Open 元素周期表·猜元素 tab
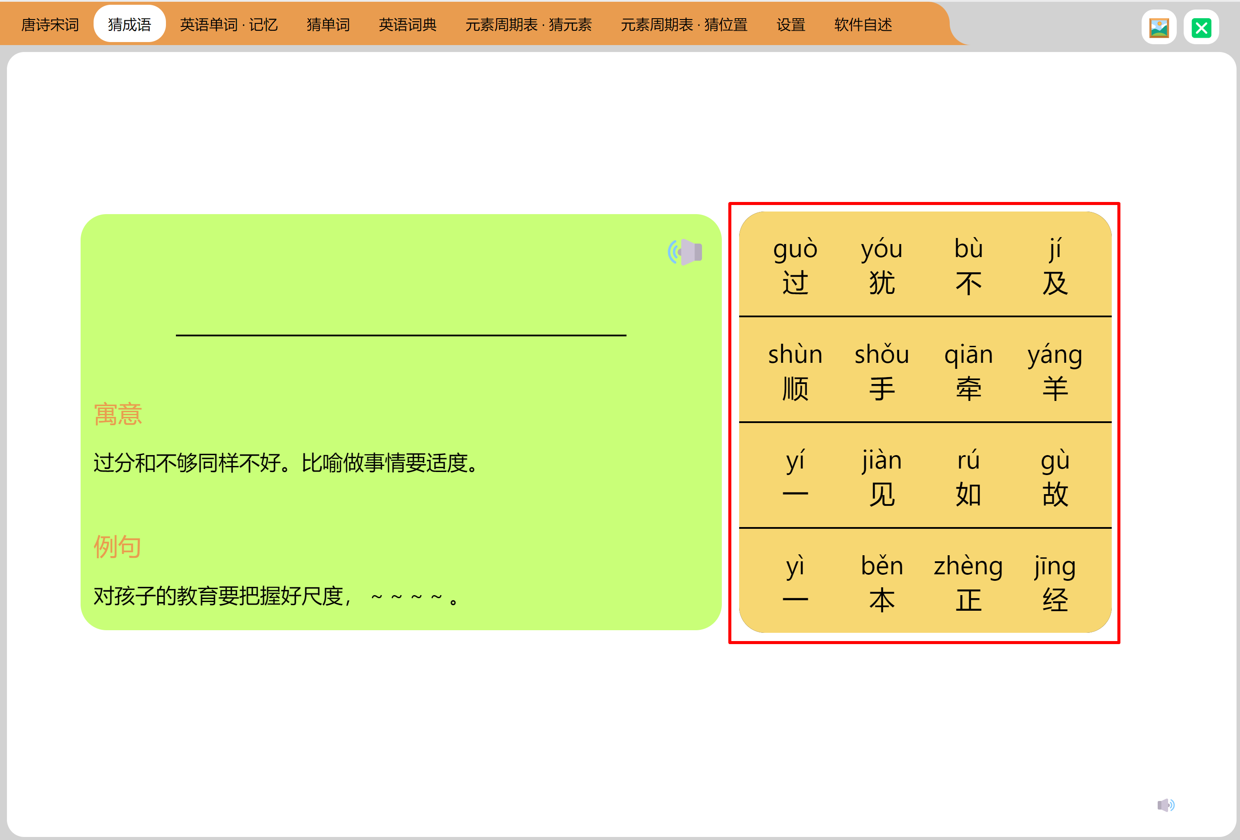1240x840 pixels. [528, 25]
